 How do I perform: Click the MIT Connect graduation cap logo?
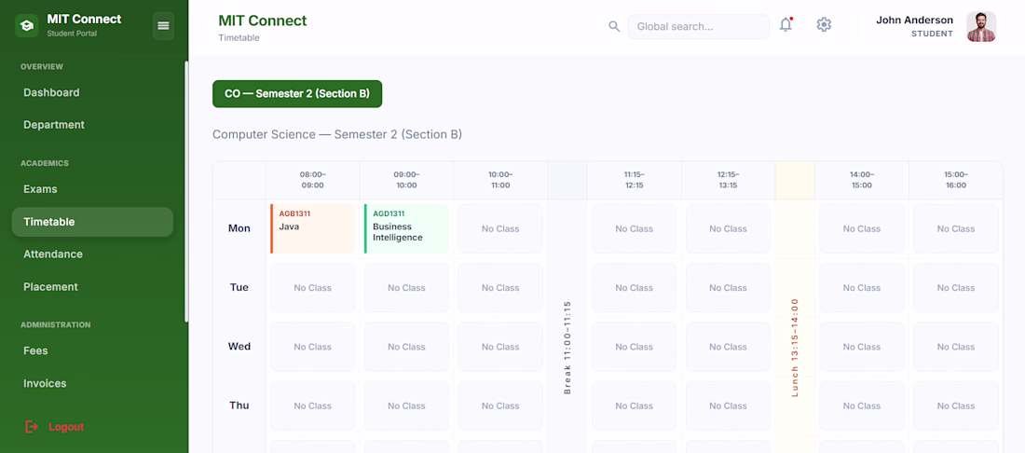tap(27, 25)
